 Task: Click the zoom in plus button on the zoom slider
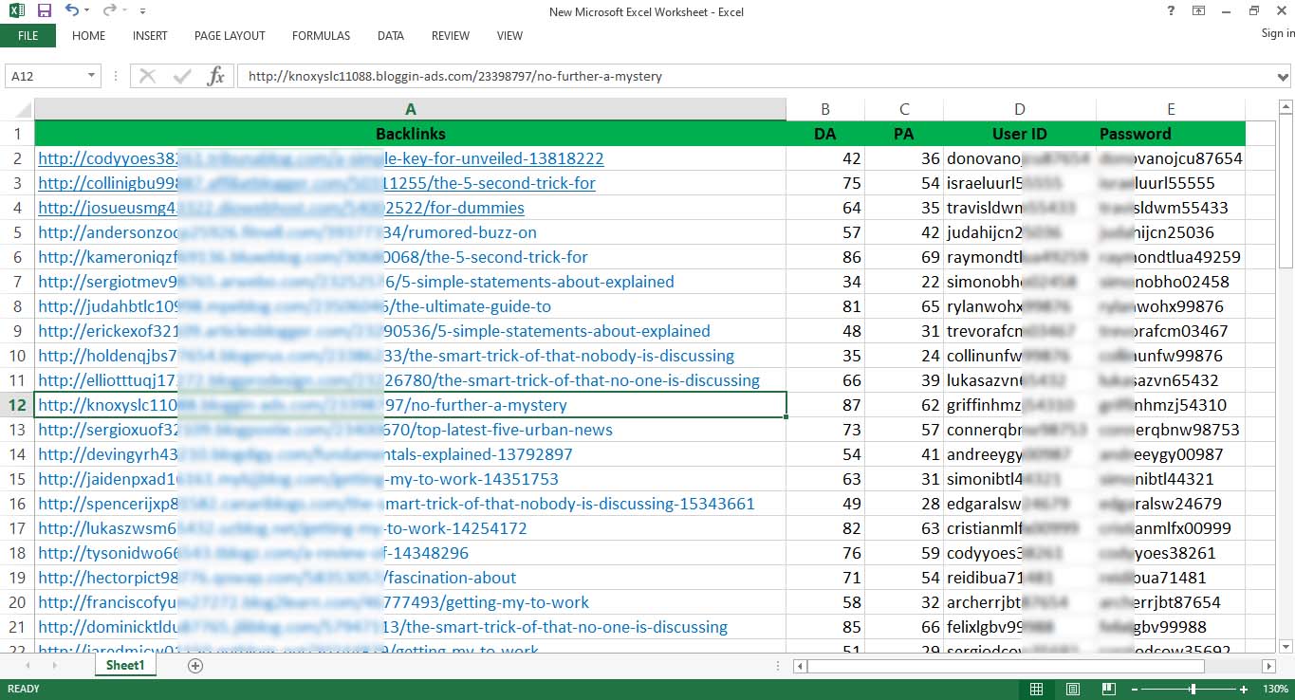(x=1245, y=689)
